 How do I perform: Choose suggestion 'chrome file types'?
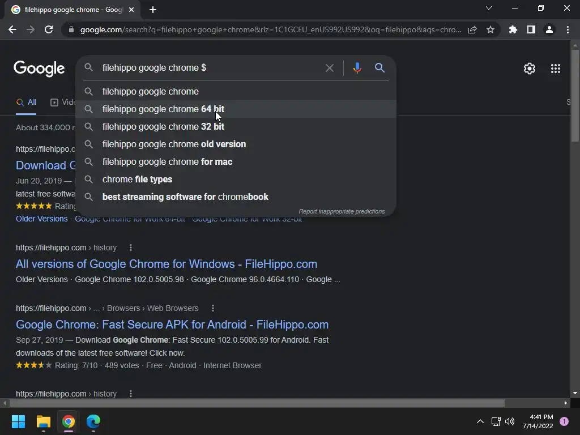236,180
